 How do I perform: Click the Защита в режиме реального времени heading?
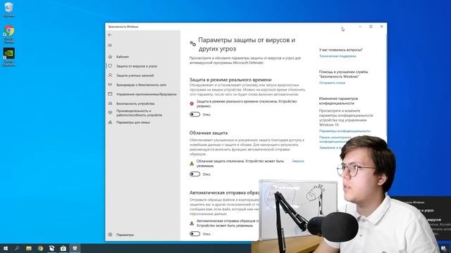coord(230,79)
